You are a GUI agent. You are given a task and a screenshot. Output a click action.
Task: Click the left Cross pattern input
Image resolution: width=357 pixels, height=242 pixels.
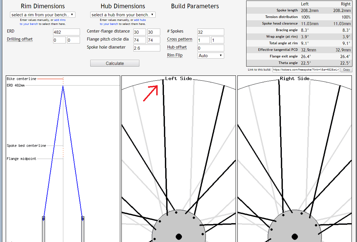pos(203,40)
